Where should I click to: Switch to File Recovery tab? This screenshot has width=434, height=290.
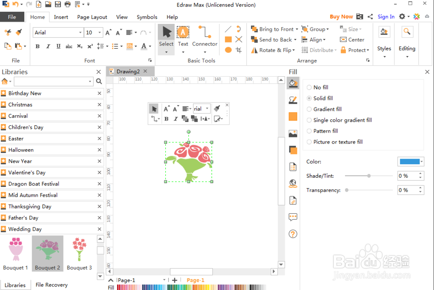pos(52,285)
